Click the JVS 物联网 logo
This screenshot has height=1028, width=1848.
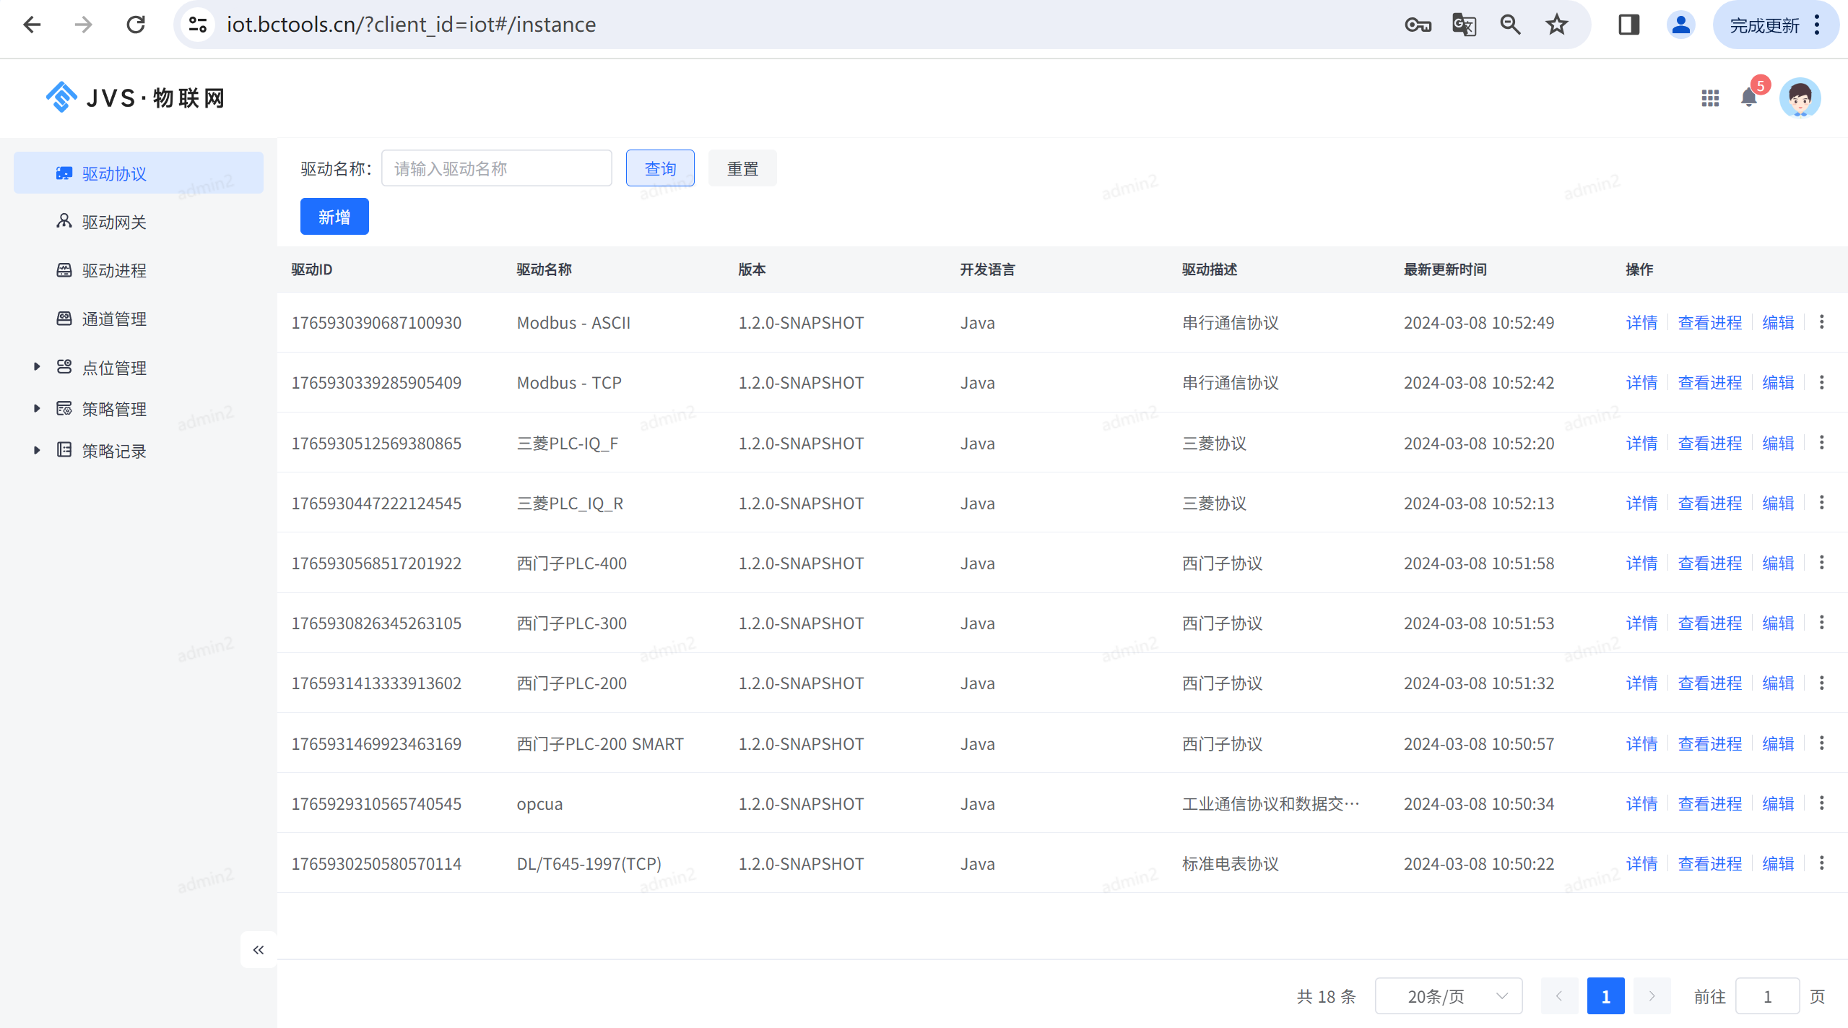(136, 98)
